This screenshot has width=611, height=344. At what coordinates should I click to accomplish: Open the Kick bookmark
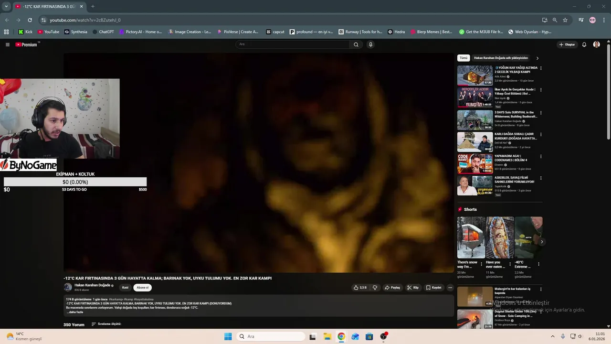click(x=25, y=32)
